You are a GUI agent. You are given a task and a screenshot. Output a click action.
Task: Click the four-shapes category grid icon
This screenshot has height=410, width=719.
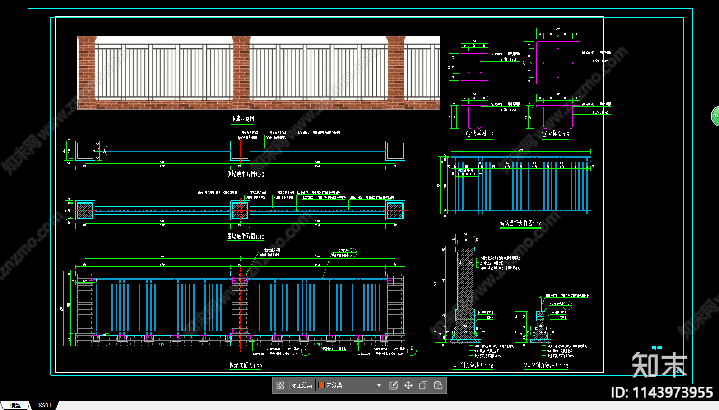(x=280, y=385)
